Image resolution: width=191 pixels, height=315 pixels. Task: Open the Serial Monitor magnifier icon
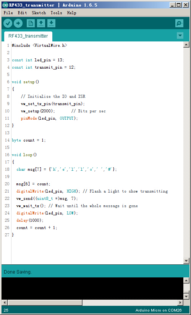179,23
